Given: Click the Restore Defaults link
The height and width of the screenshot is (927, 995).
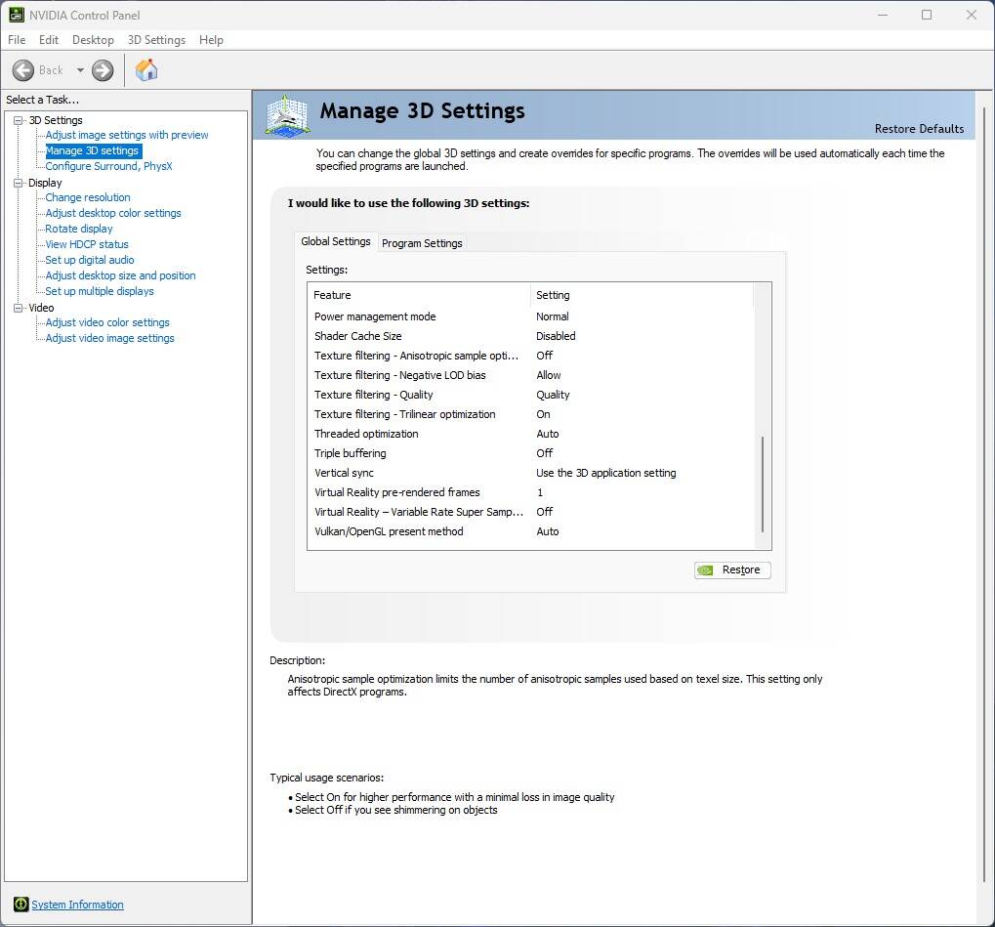Looking at the screenshot, I should 918,129.
